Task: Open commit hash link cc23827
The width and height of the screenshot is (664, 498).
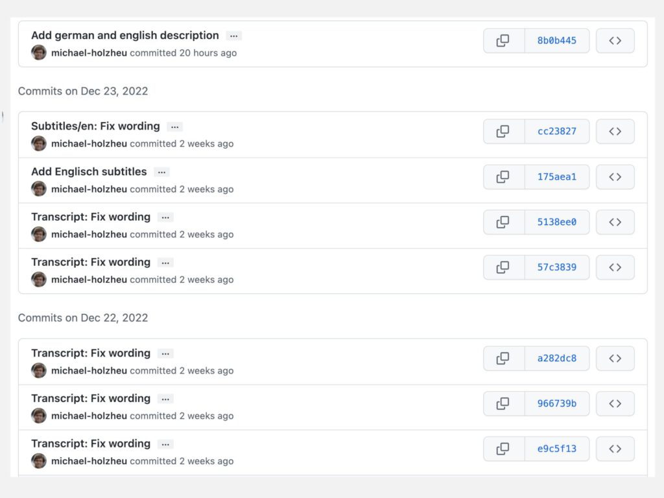Action: [557, 131]
